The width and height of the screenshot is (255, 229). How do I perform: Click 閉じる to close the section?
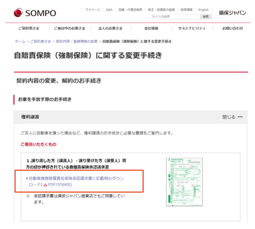[x=229, y=117]
